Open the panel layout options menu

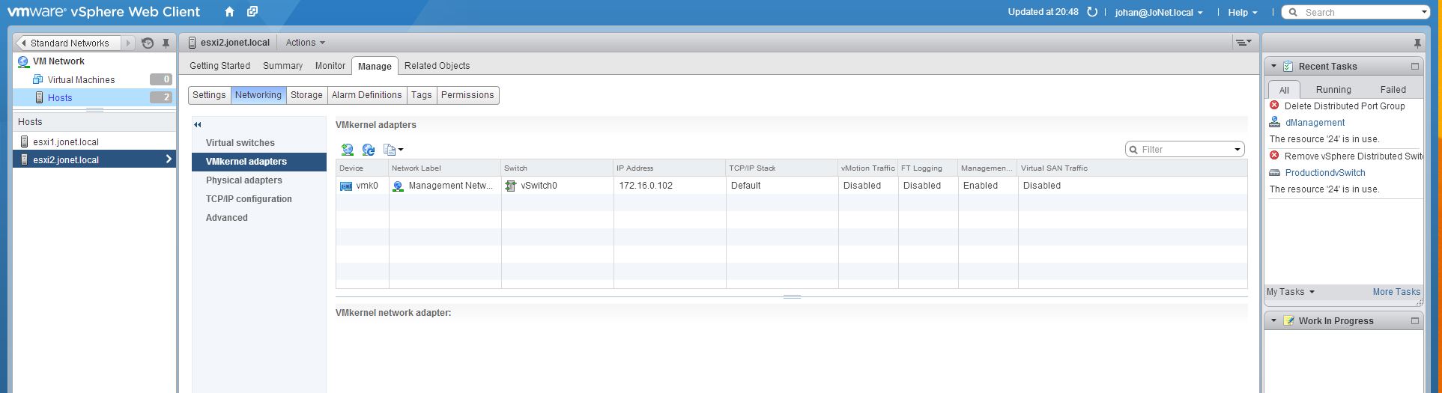click(1243, 43)
